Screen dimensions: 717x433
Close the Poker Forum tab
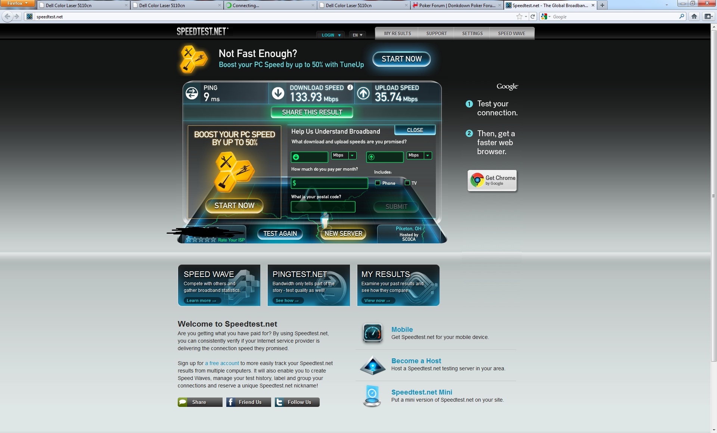click(500, 5)
